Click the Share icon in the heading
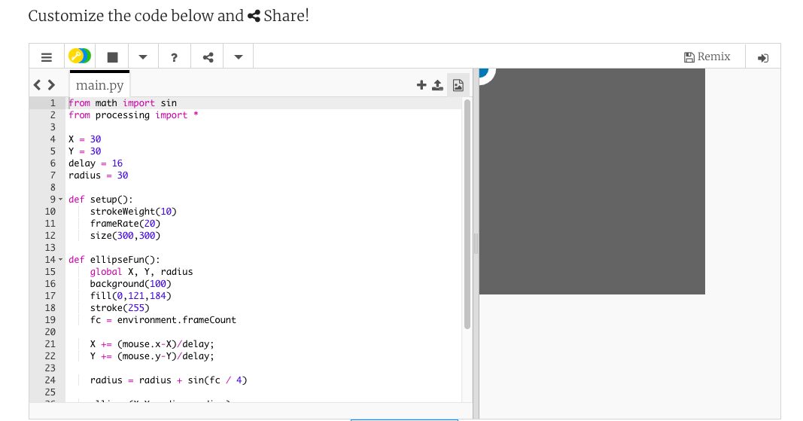 (254, 16)
